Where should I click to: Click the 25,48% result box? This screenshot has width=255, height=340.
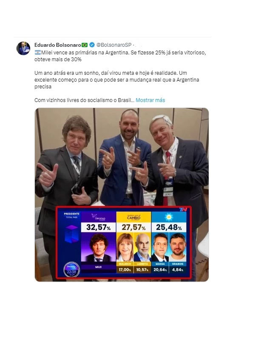169,227
